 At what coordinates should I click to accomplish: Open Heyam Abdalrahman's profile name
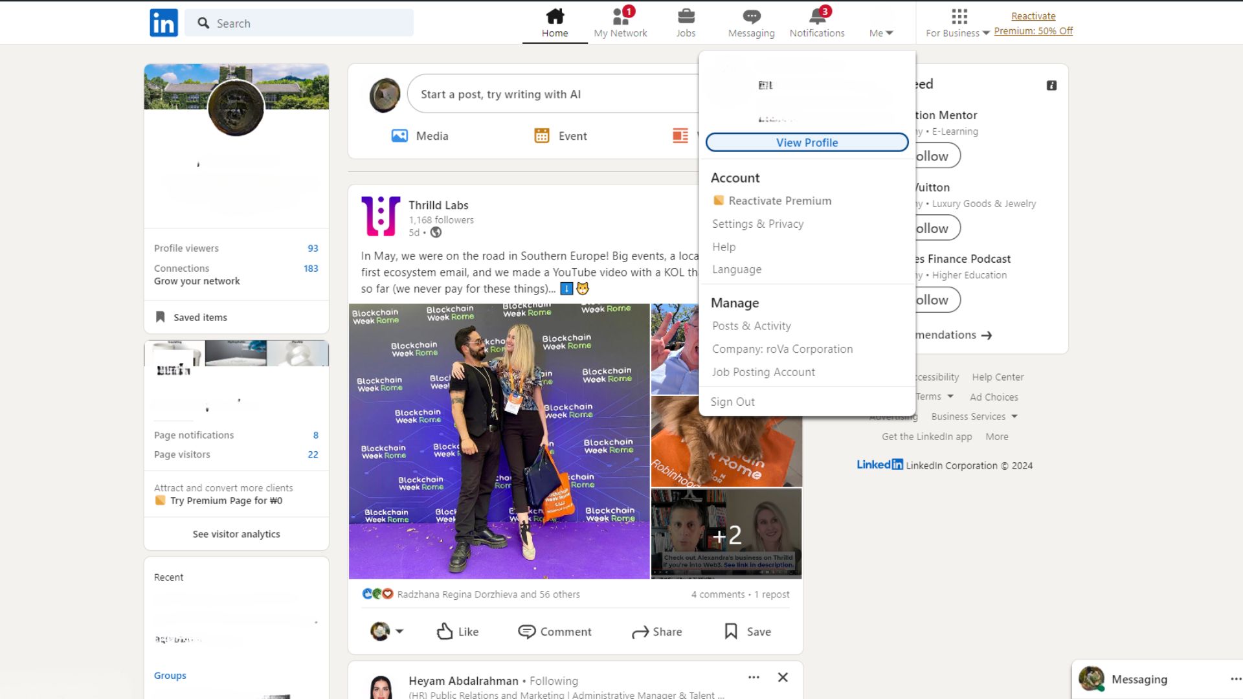[x=463, y=681]
